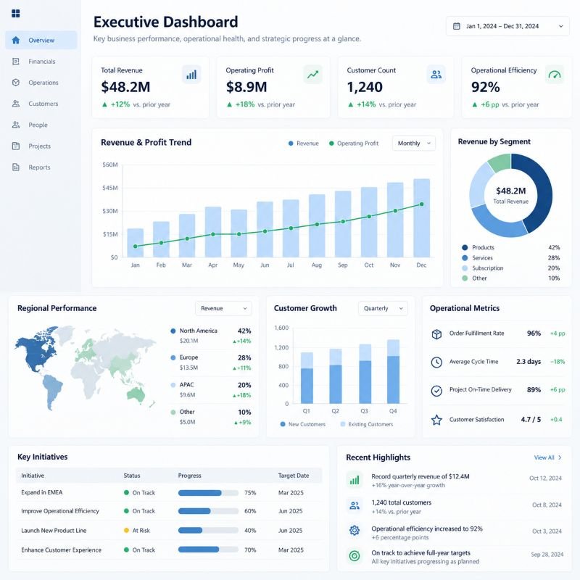Open the Quarterly dropdown in Customer Growth
This screenshot has width=580, height=580.
tap(383, 308)
